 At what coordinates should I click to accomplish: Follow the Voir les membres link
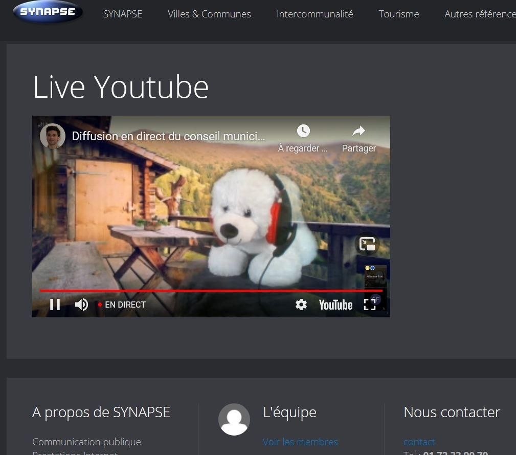(300, 442)
